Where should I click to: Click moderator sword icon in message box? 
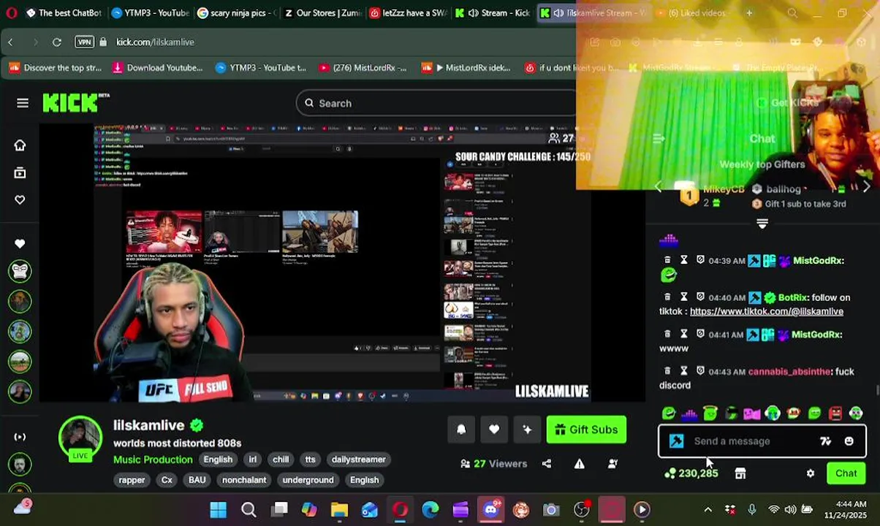tap(677, 441)
